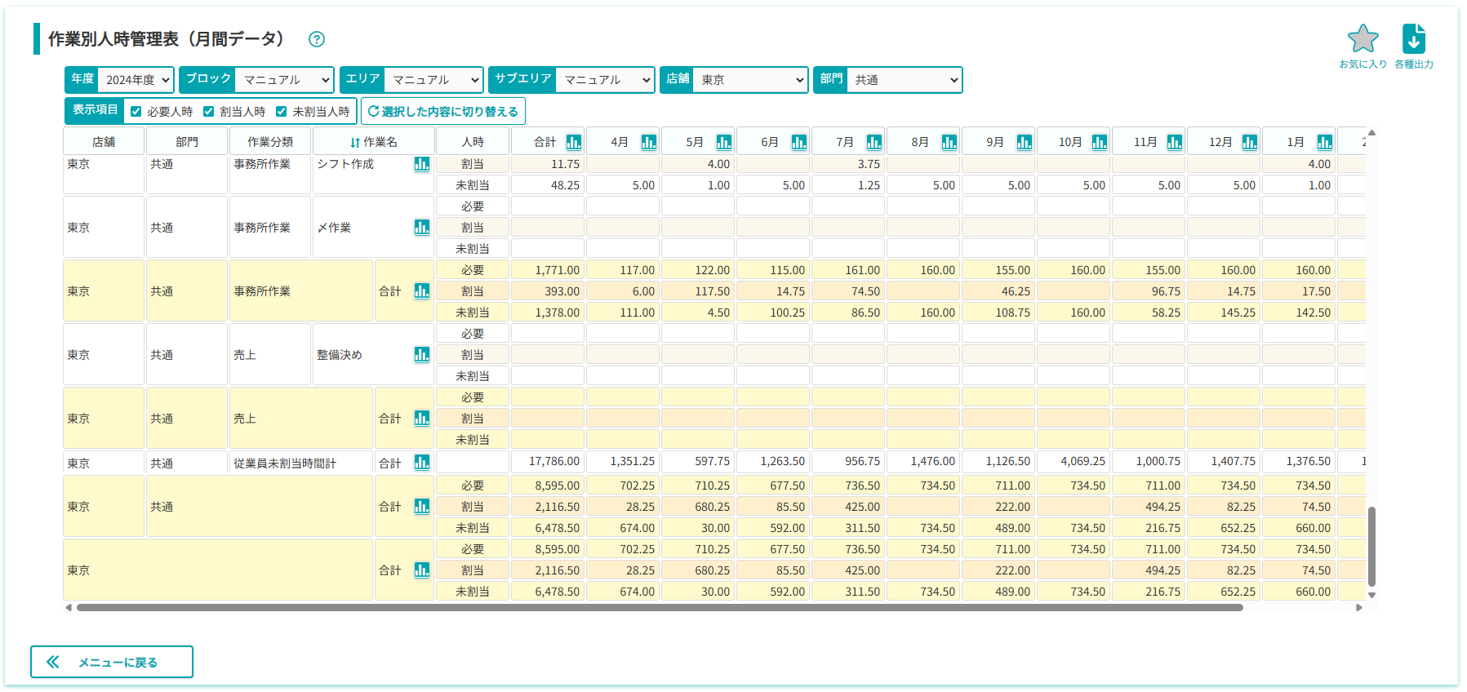The width and height of the screenshot is (1467, 692).
Task: Click the help question mark icon
Action: coord(317,39)
